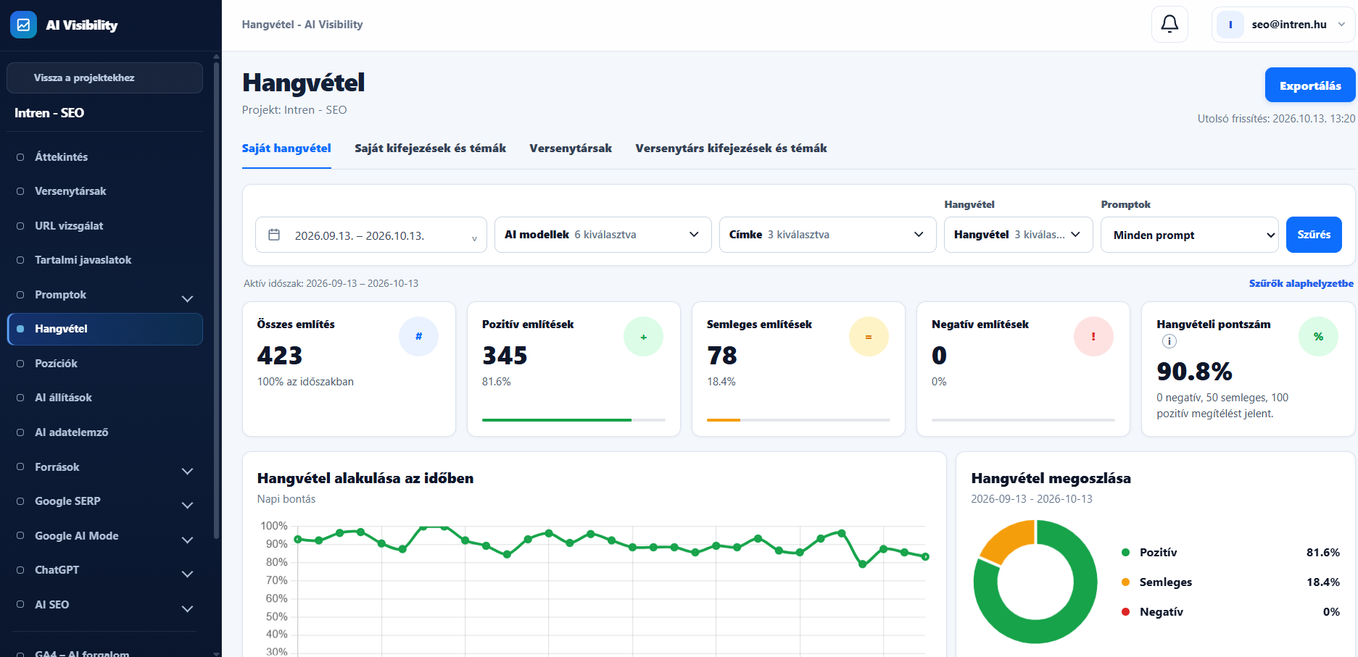Open Tartalmi javaslatok in the sidebar
Screen dimensions: 1358x657
point(104,260)
